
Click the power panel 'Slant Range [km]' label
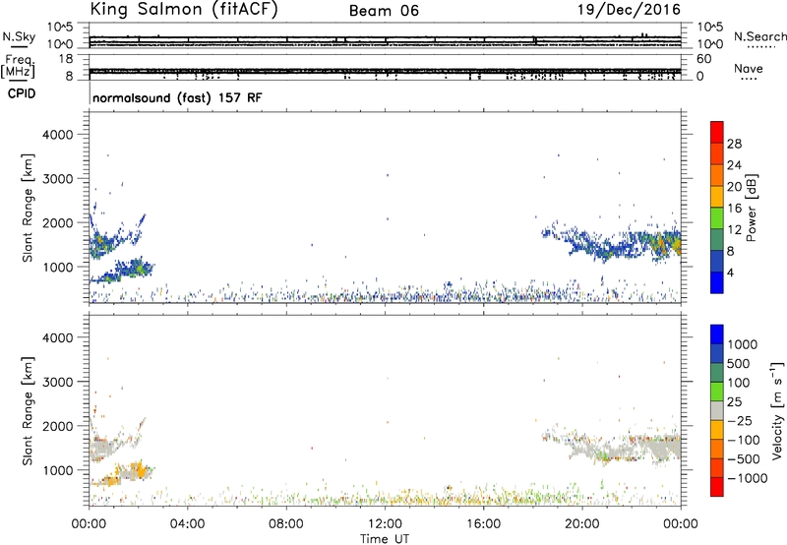28,208
